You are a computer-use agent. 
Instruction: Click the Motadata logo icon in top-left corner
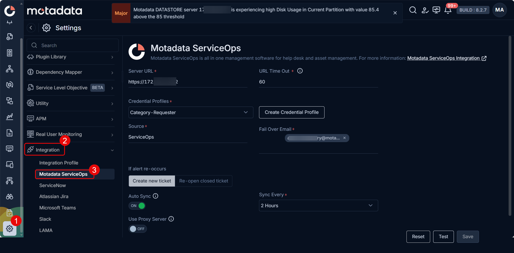pyautogui.click(x=10, y=10)
